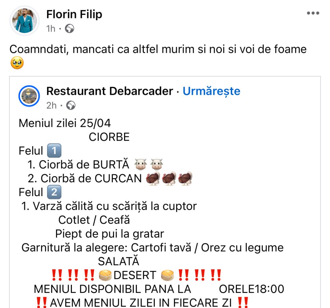Tap the last turkey emoji
330x308 pixels.
(x=185, y=178)
